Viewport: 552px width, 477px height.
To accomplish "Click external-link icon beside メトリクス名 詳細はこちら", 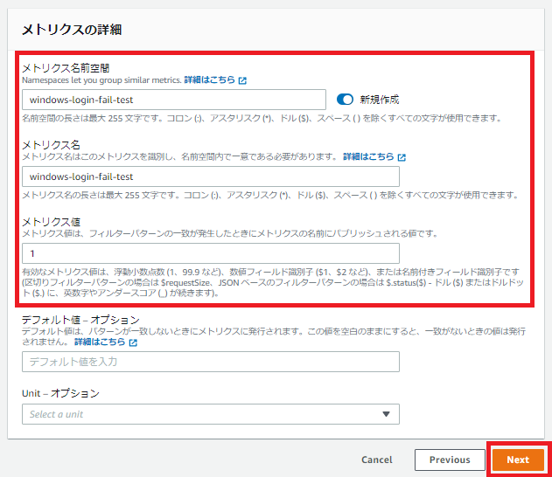I will (x=402, y=157).
